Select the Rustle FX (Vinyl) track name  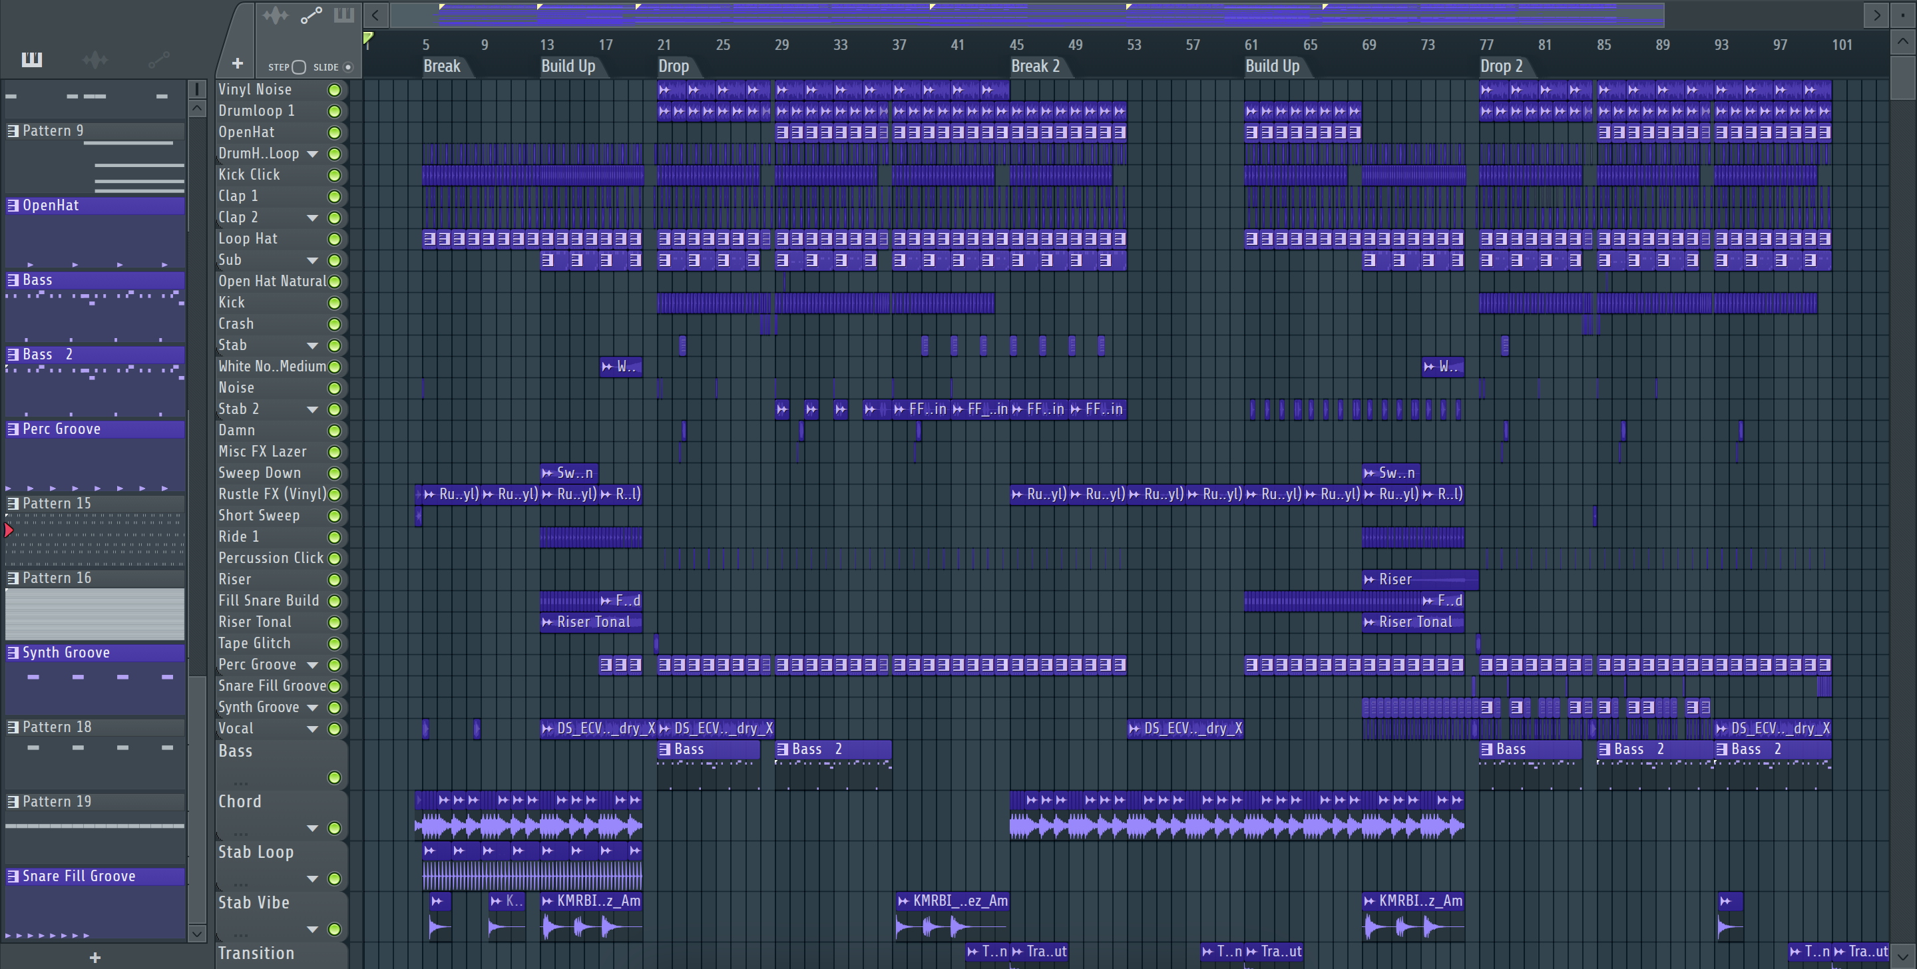pos(272,494)
